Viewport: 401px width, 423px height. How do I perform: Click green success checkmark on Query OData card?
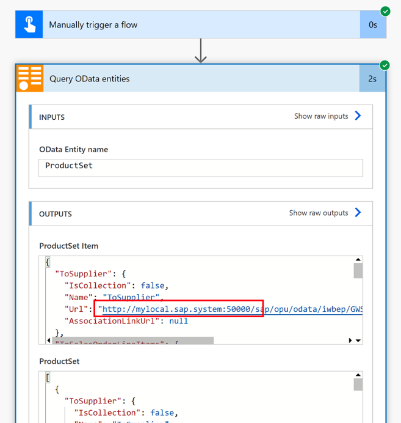pos(385,65)
